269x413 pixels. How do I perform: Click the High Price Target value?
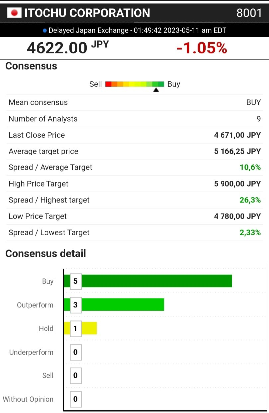pos(237,184)
